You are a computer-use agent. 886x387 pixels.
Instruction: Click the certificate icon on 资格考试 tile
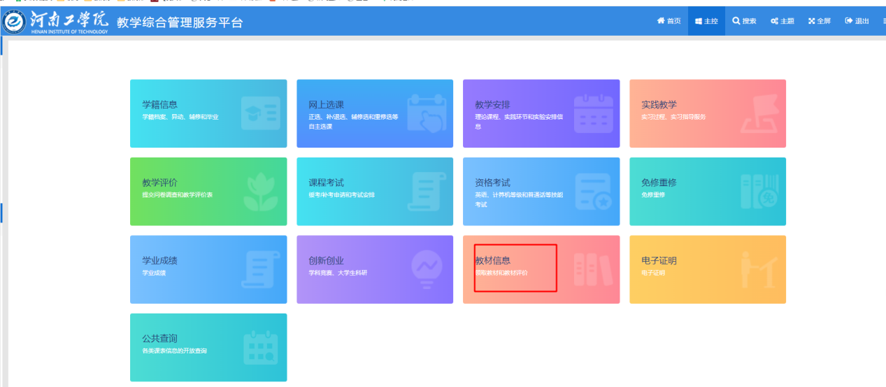593,192
